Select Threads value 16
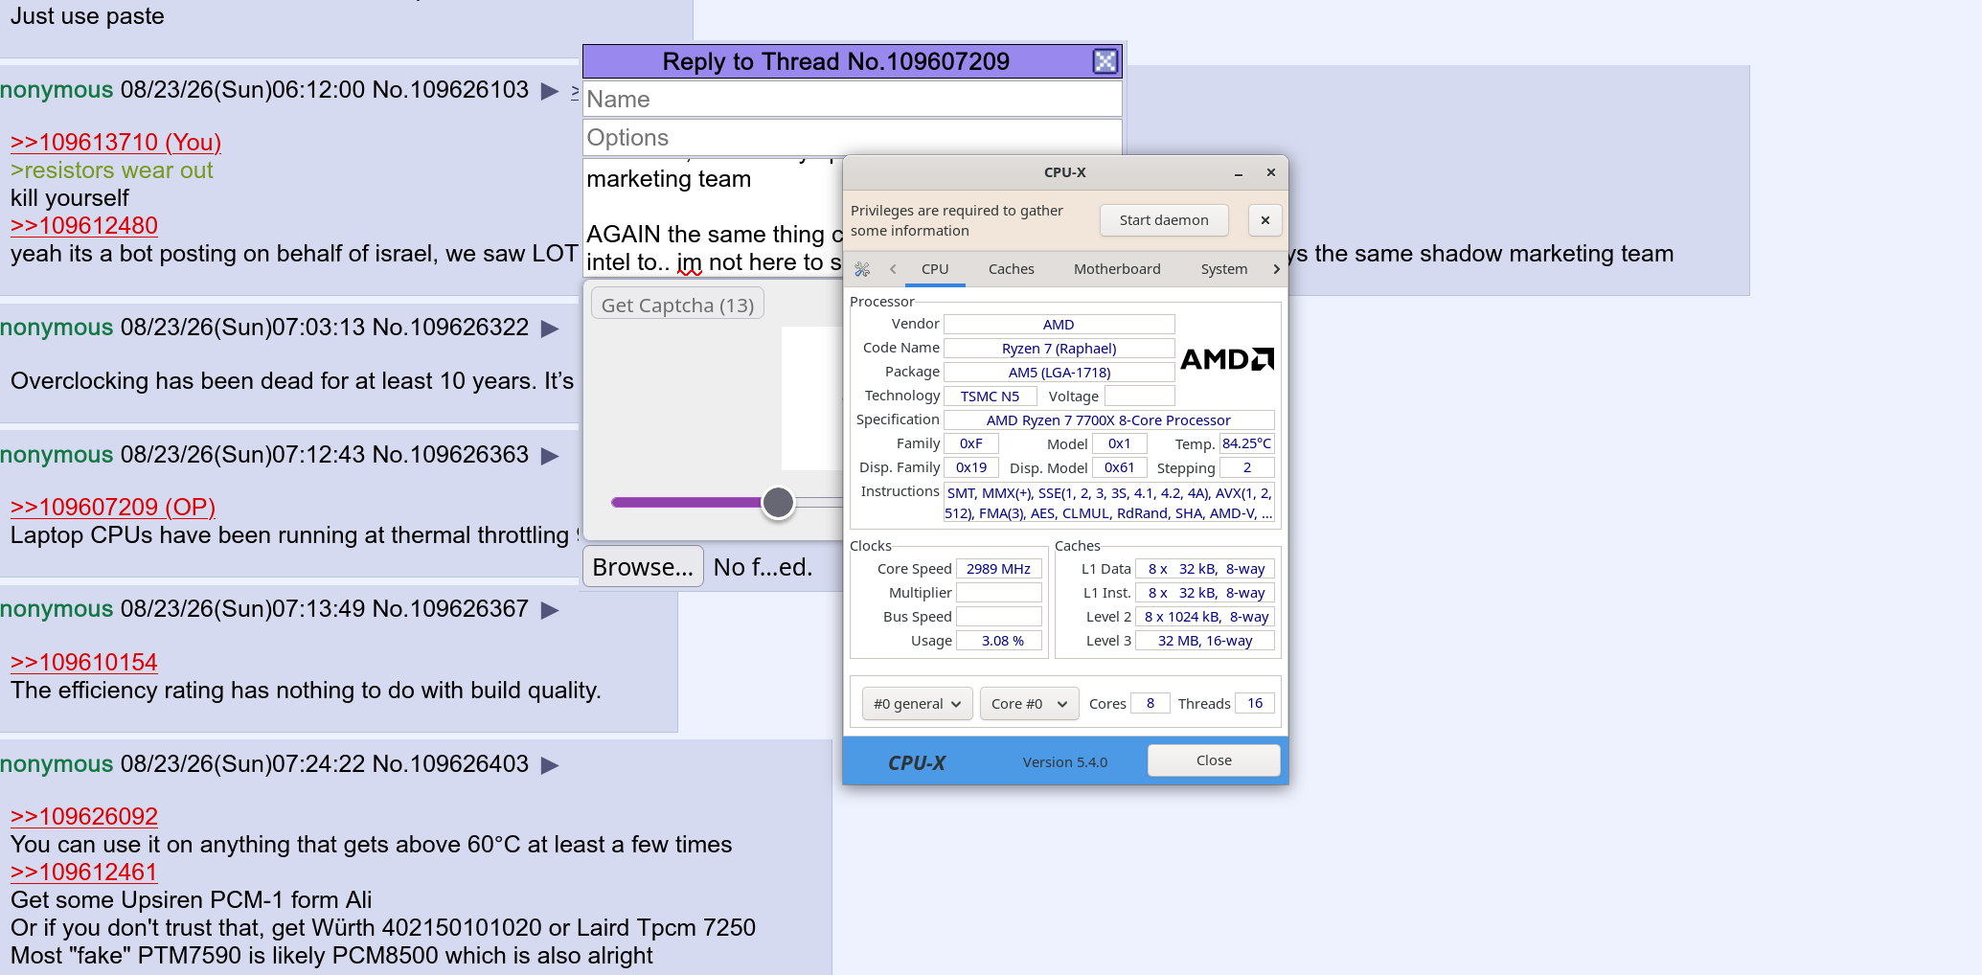1982x975 pixels. pyautogui.click(x=1255, y=703)
